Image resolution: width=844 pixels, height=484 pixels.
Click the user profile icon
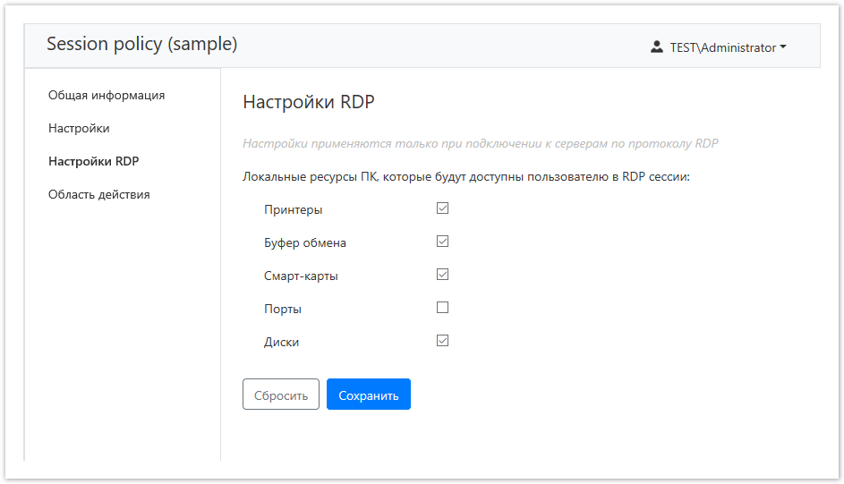click(x=657, y=47)
